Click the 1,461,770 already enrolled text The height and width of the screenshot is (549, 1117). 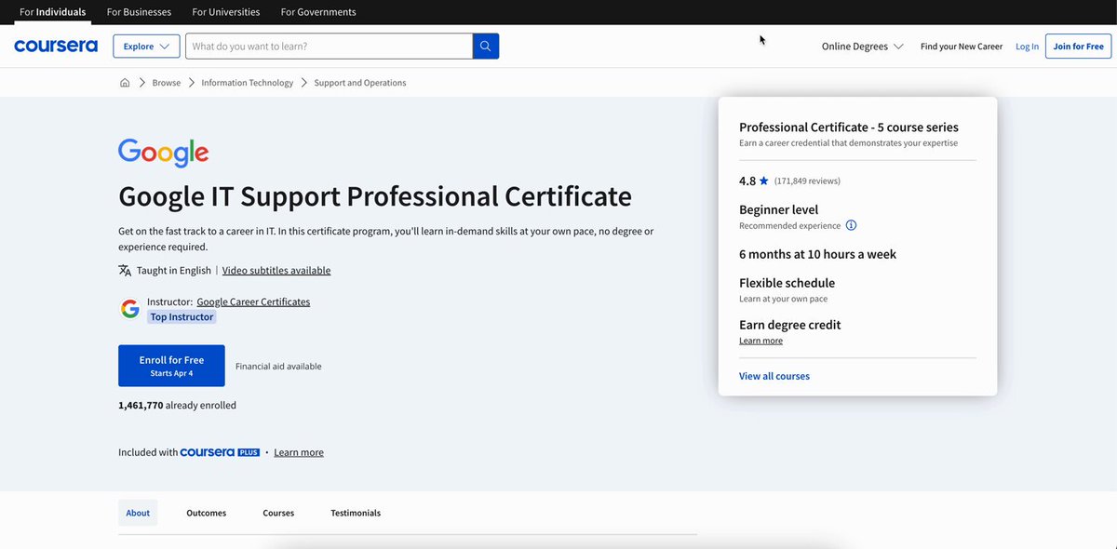[177, 406]
